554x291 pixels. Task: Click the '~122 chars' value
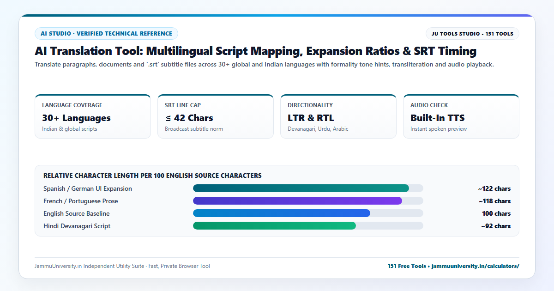[x=494, y=188]
